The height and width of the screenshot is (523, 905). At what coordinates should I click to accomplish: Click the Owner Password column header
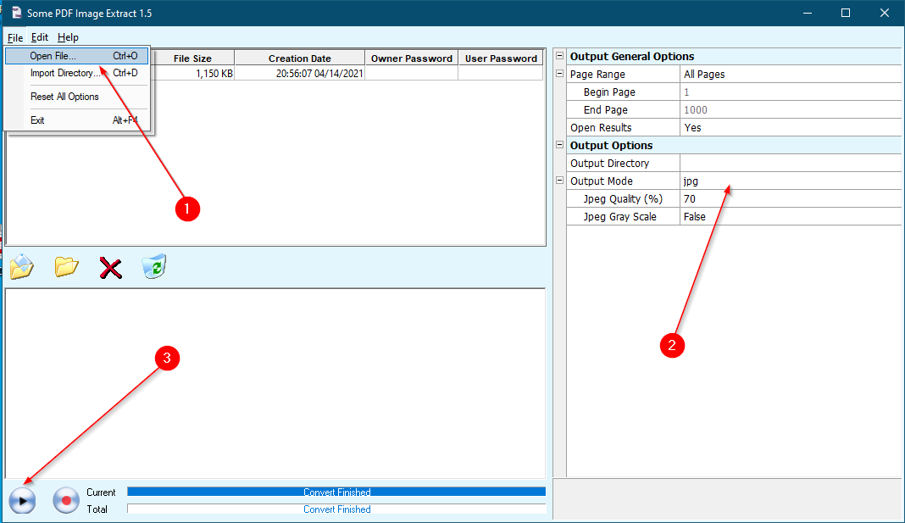pos(412,58)
